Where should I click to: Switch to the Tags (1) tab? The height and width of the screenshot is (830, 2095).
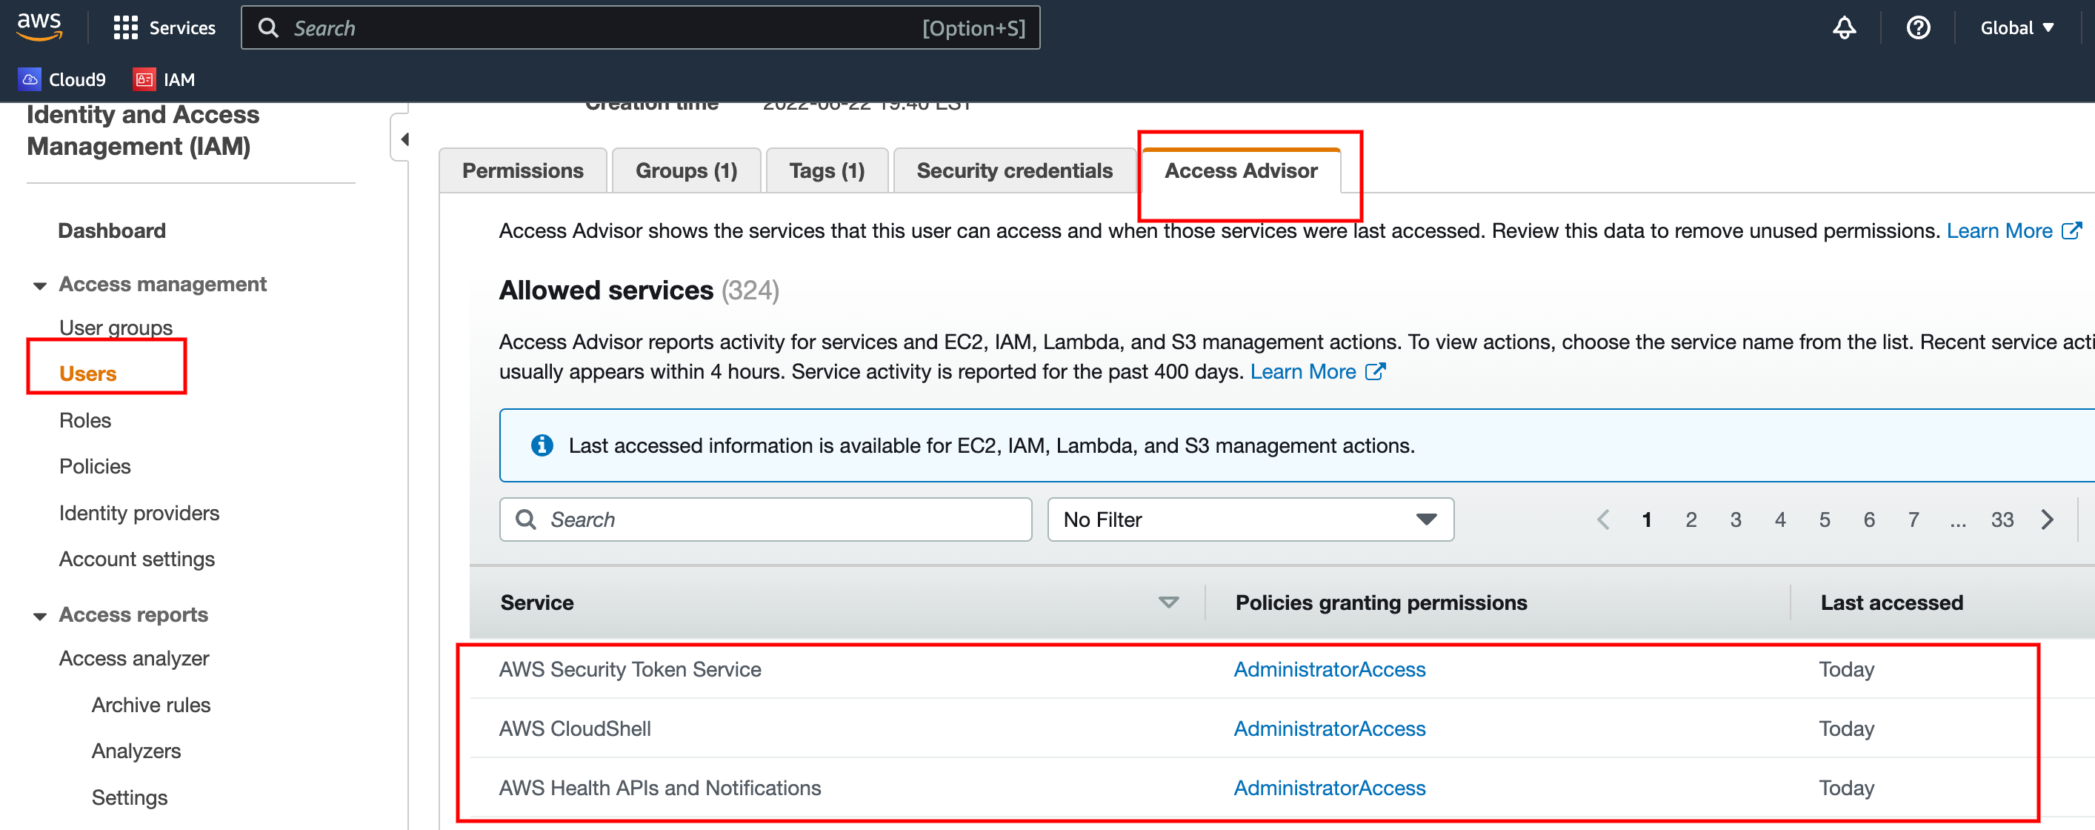point(826,170)
